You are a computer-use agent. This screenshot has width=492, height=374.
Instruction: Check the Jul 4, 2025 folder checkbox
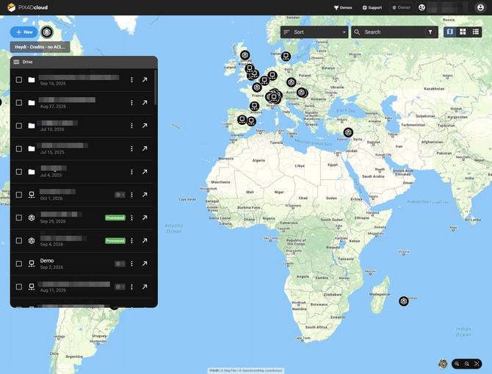[19, 172]
